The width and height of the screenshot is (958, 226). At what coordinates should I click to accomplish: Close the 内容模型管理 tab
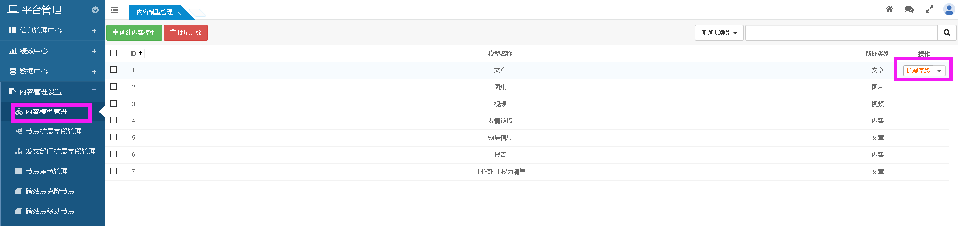179,13
